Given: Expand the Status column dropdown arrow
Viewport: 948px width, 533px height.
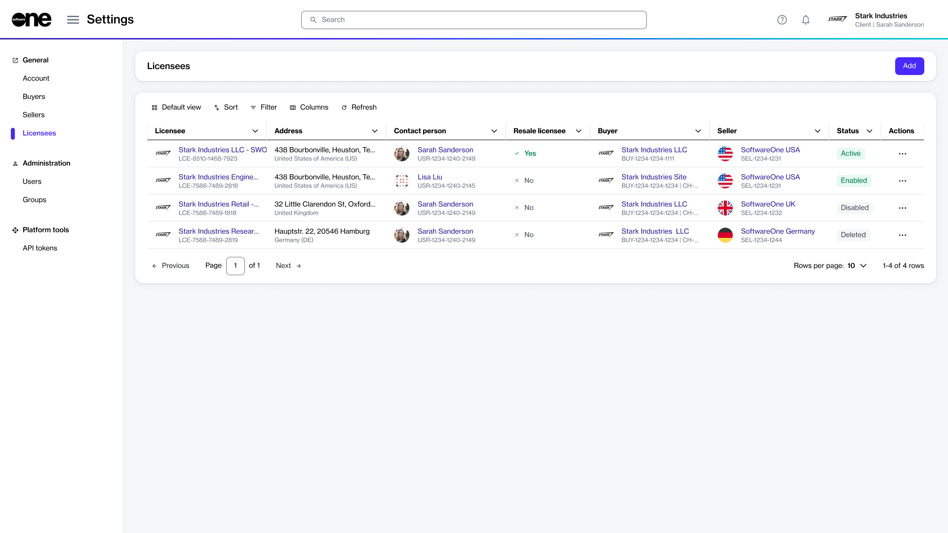Looking at the screenshot, I should click(x=869, y=131).
